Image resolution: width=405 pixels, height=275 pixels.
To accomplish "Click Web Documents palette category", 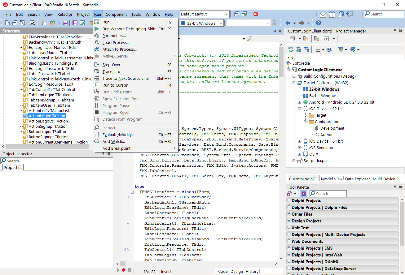I will pos(342,241).
